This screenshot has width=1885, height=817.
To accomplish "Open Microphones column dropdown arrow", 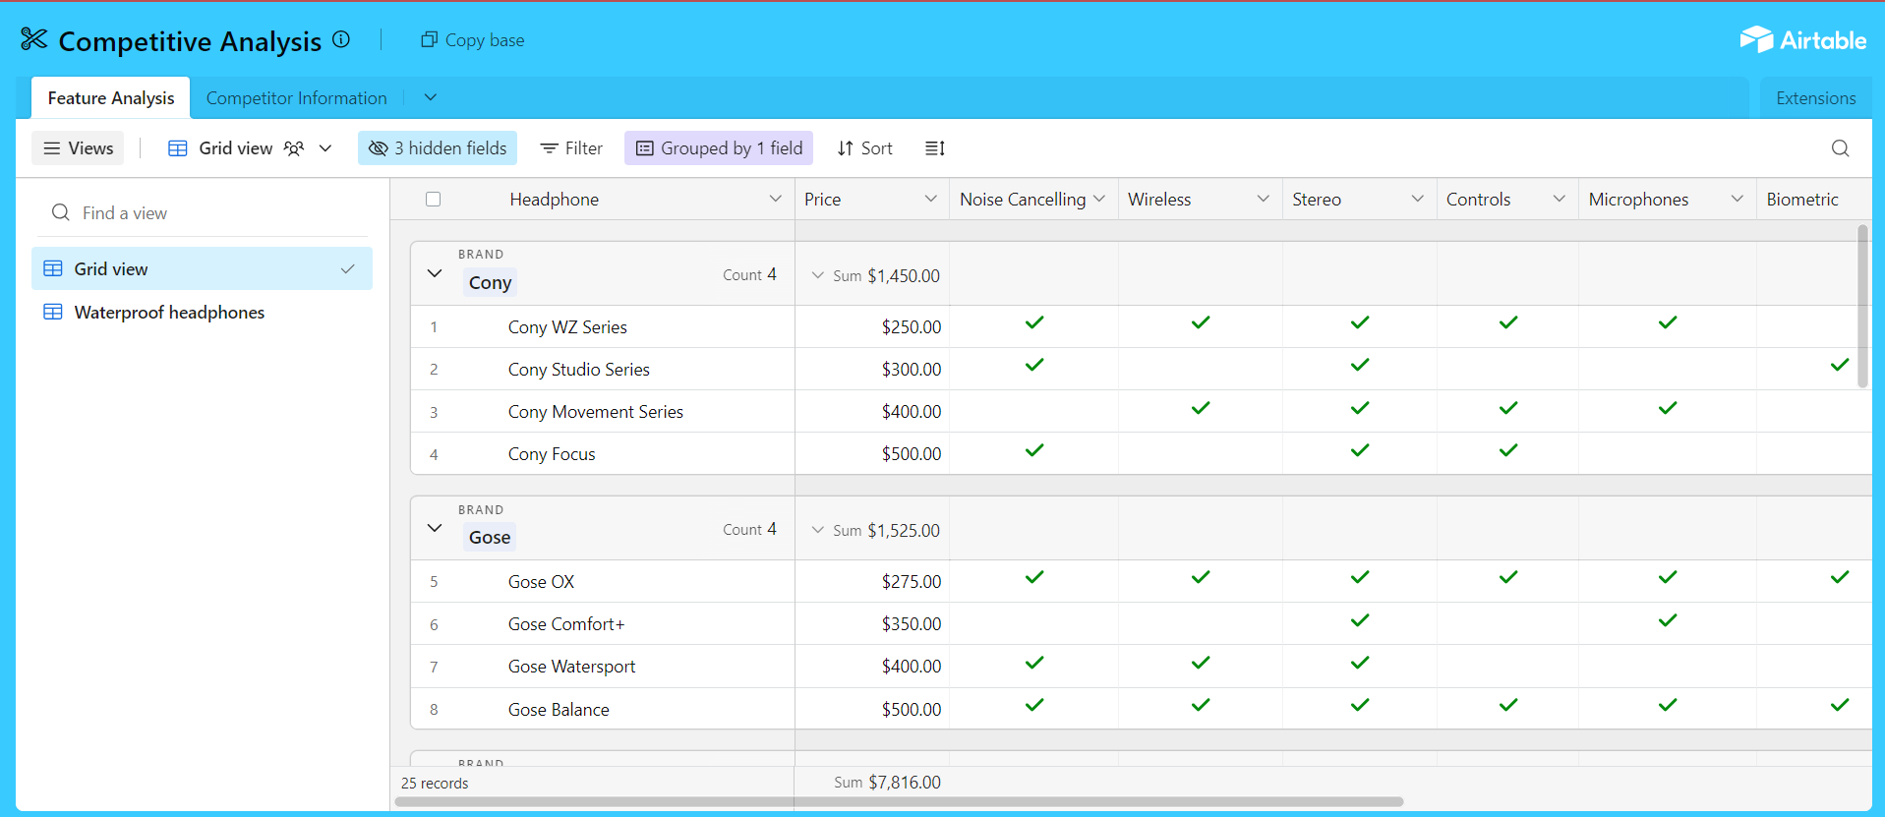I will click(x=1737, y=199).
